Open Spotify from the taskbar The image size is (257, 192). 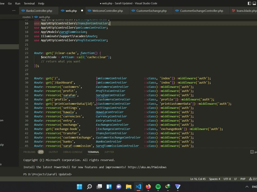pyautogui.click(x=158, y=187)
